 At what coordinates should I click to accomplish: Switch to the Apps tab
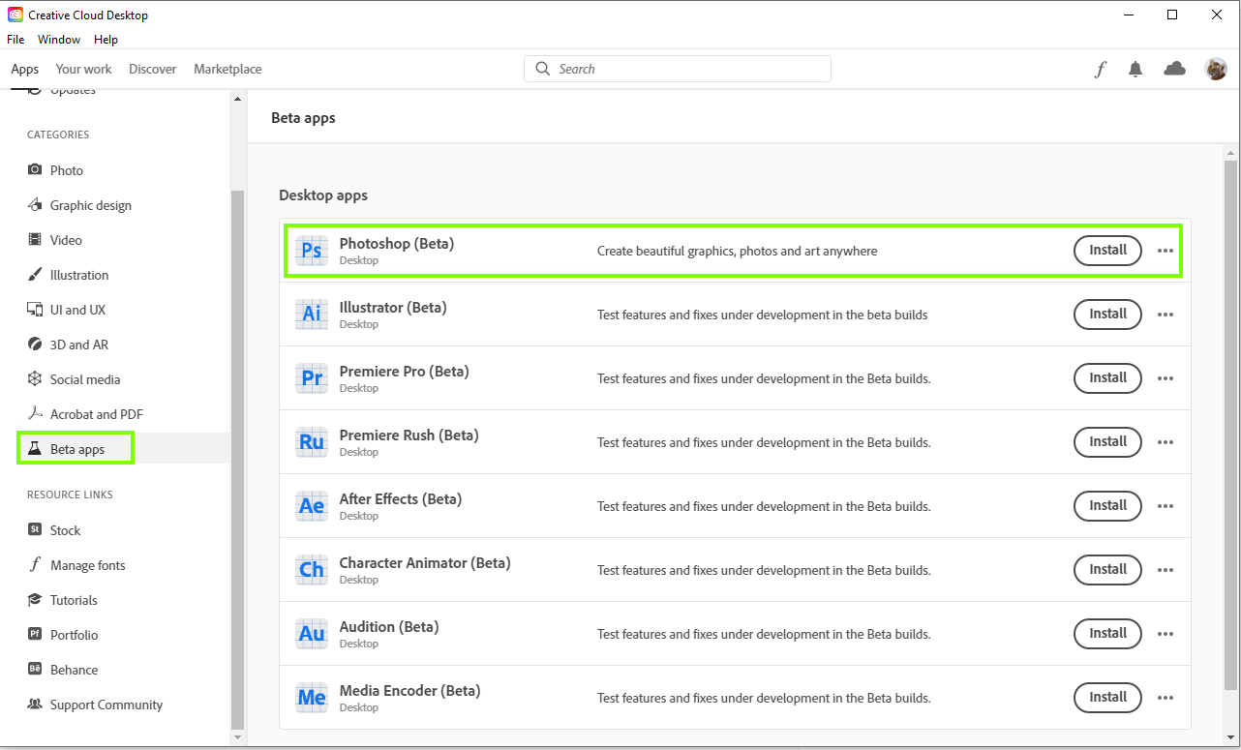(25, 69)
